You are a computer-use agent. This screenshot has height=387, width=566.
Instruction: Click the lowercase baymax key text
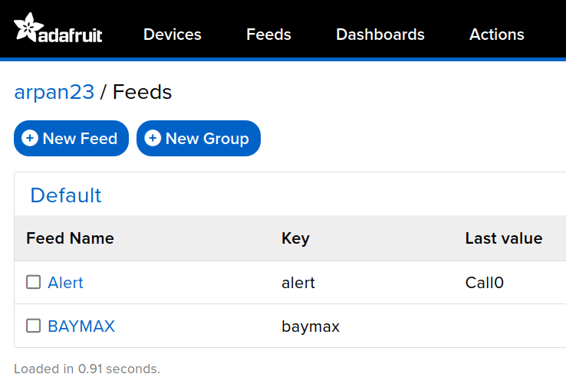click(311, 326)
